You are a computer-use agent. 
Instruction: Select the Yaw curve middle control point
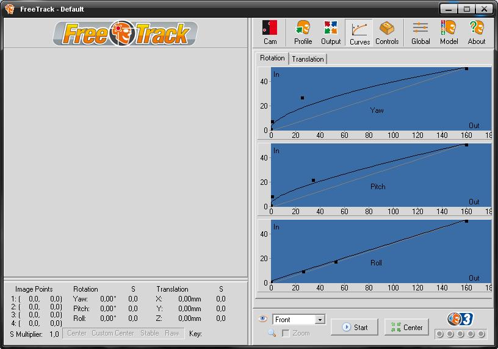[x=302, y=98]
